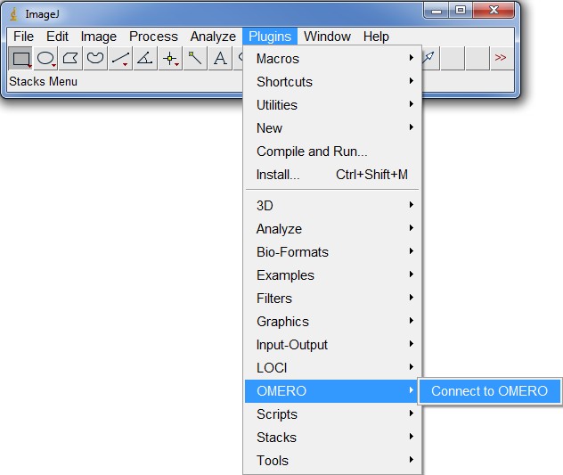Open the Process menu

(x=153, y=37)
